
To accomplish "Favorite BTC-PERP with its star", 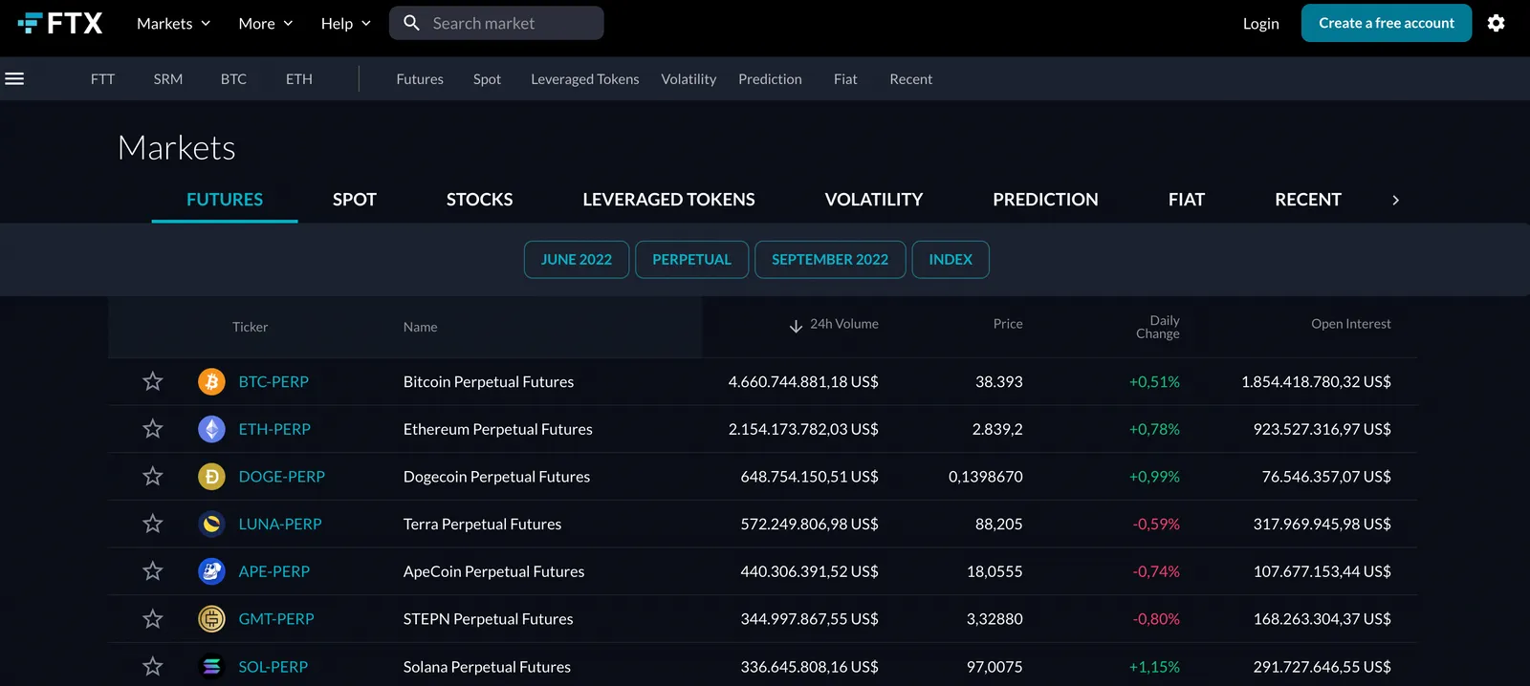I will (x=153, y=381).
